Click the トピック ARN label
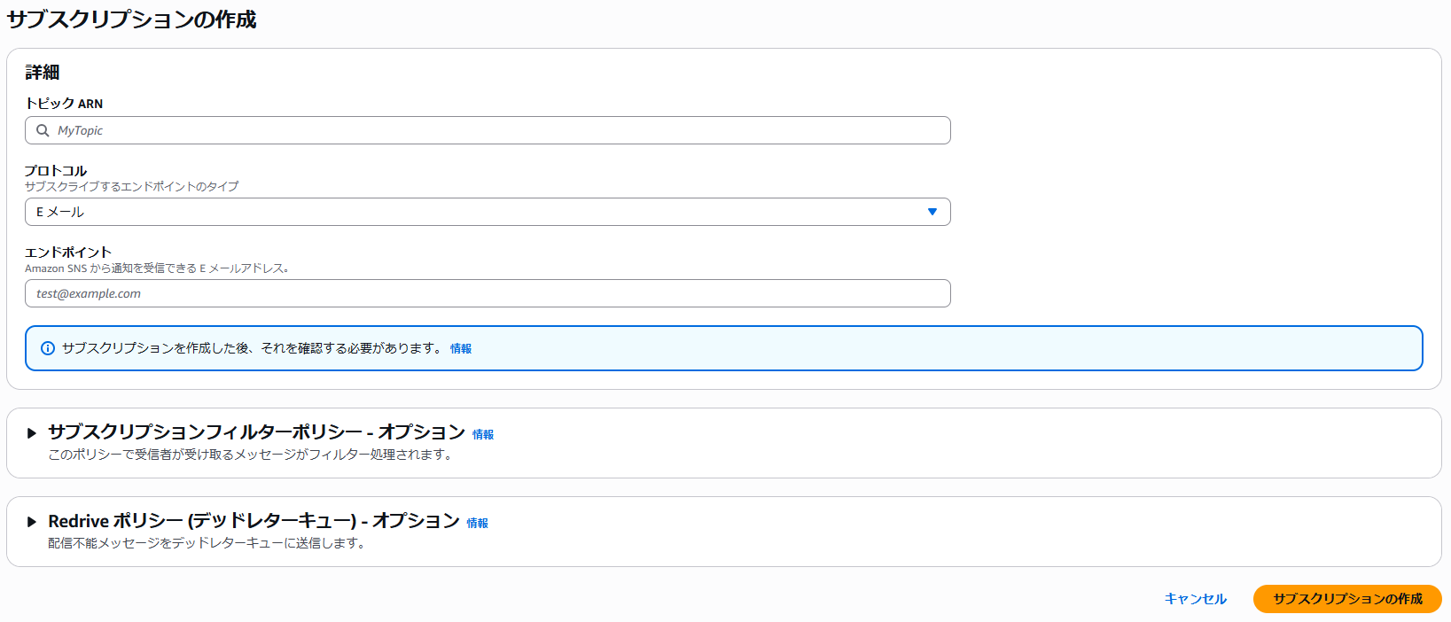The image size is (1451, 622). [64, 104]
